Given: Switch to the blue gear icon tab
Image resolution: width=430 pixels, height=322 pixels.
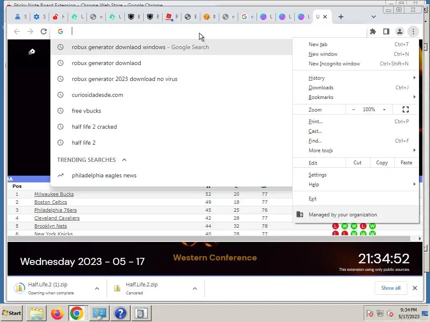Looking at the screenshot, I should (x=39, y=17).
